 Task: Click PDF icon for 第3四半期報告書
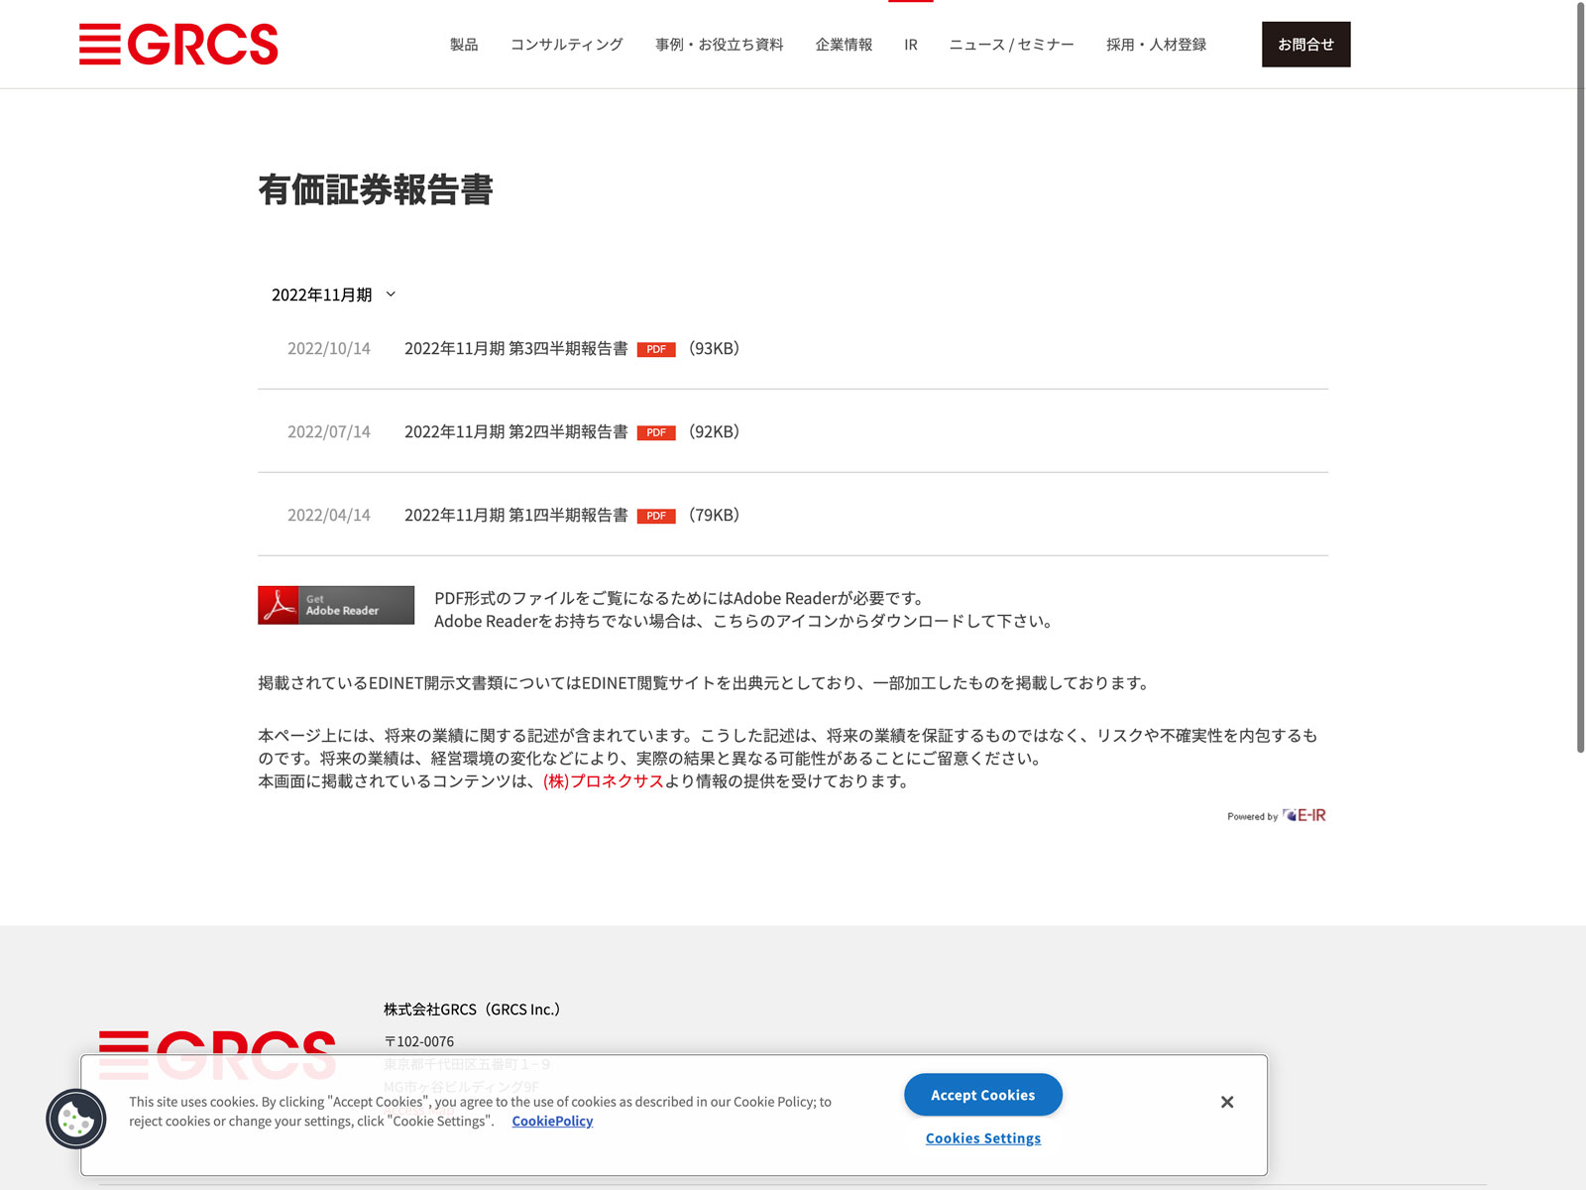(655, 349)
